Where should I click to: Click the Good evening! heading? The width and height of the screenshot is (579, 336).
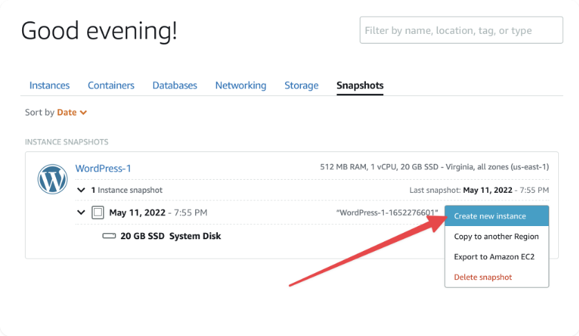[100, 30]
